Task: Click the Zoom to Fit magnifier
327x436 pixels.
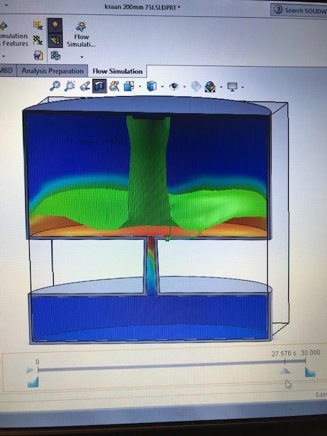Action: 55,86
